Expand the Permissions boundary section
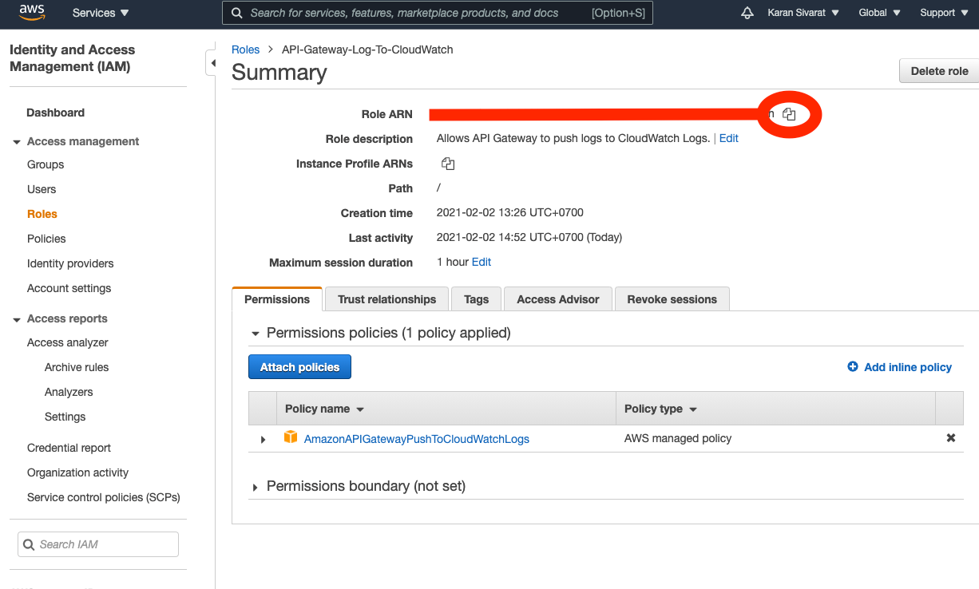Viewport: 979px width, 589px height. click(x=256, y=486)
